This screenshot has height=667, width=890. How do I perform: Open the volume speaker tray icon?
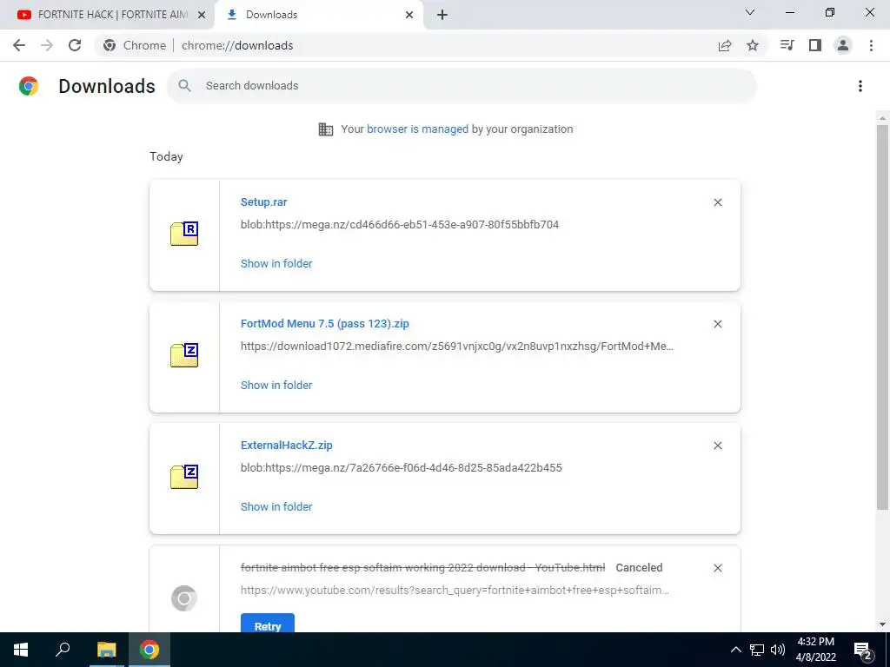(x=778, y=650)
